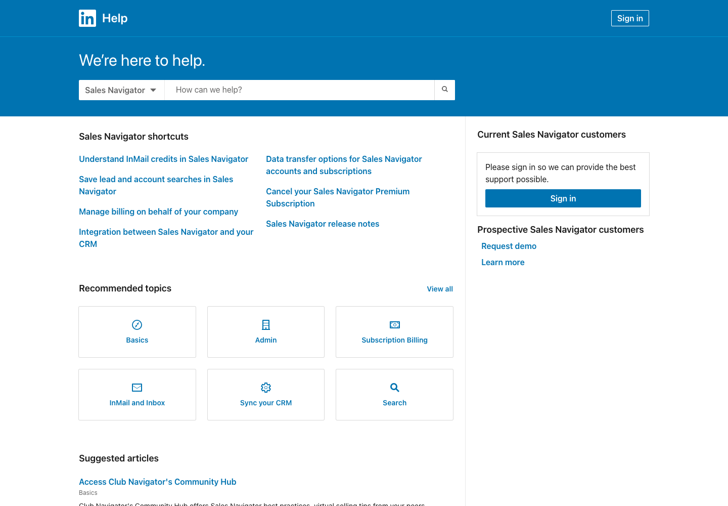Click 'Current Sales Navigator customers' heading

pyautogui.click(x=552, y=135)
